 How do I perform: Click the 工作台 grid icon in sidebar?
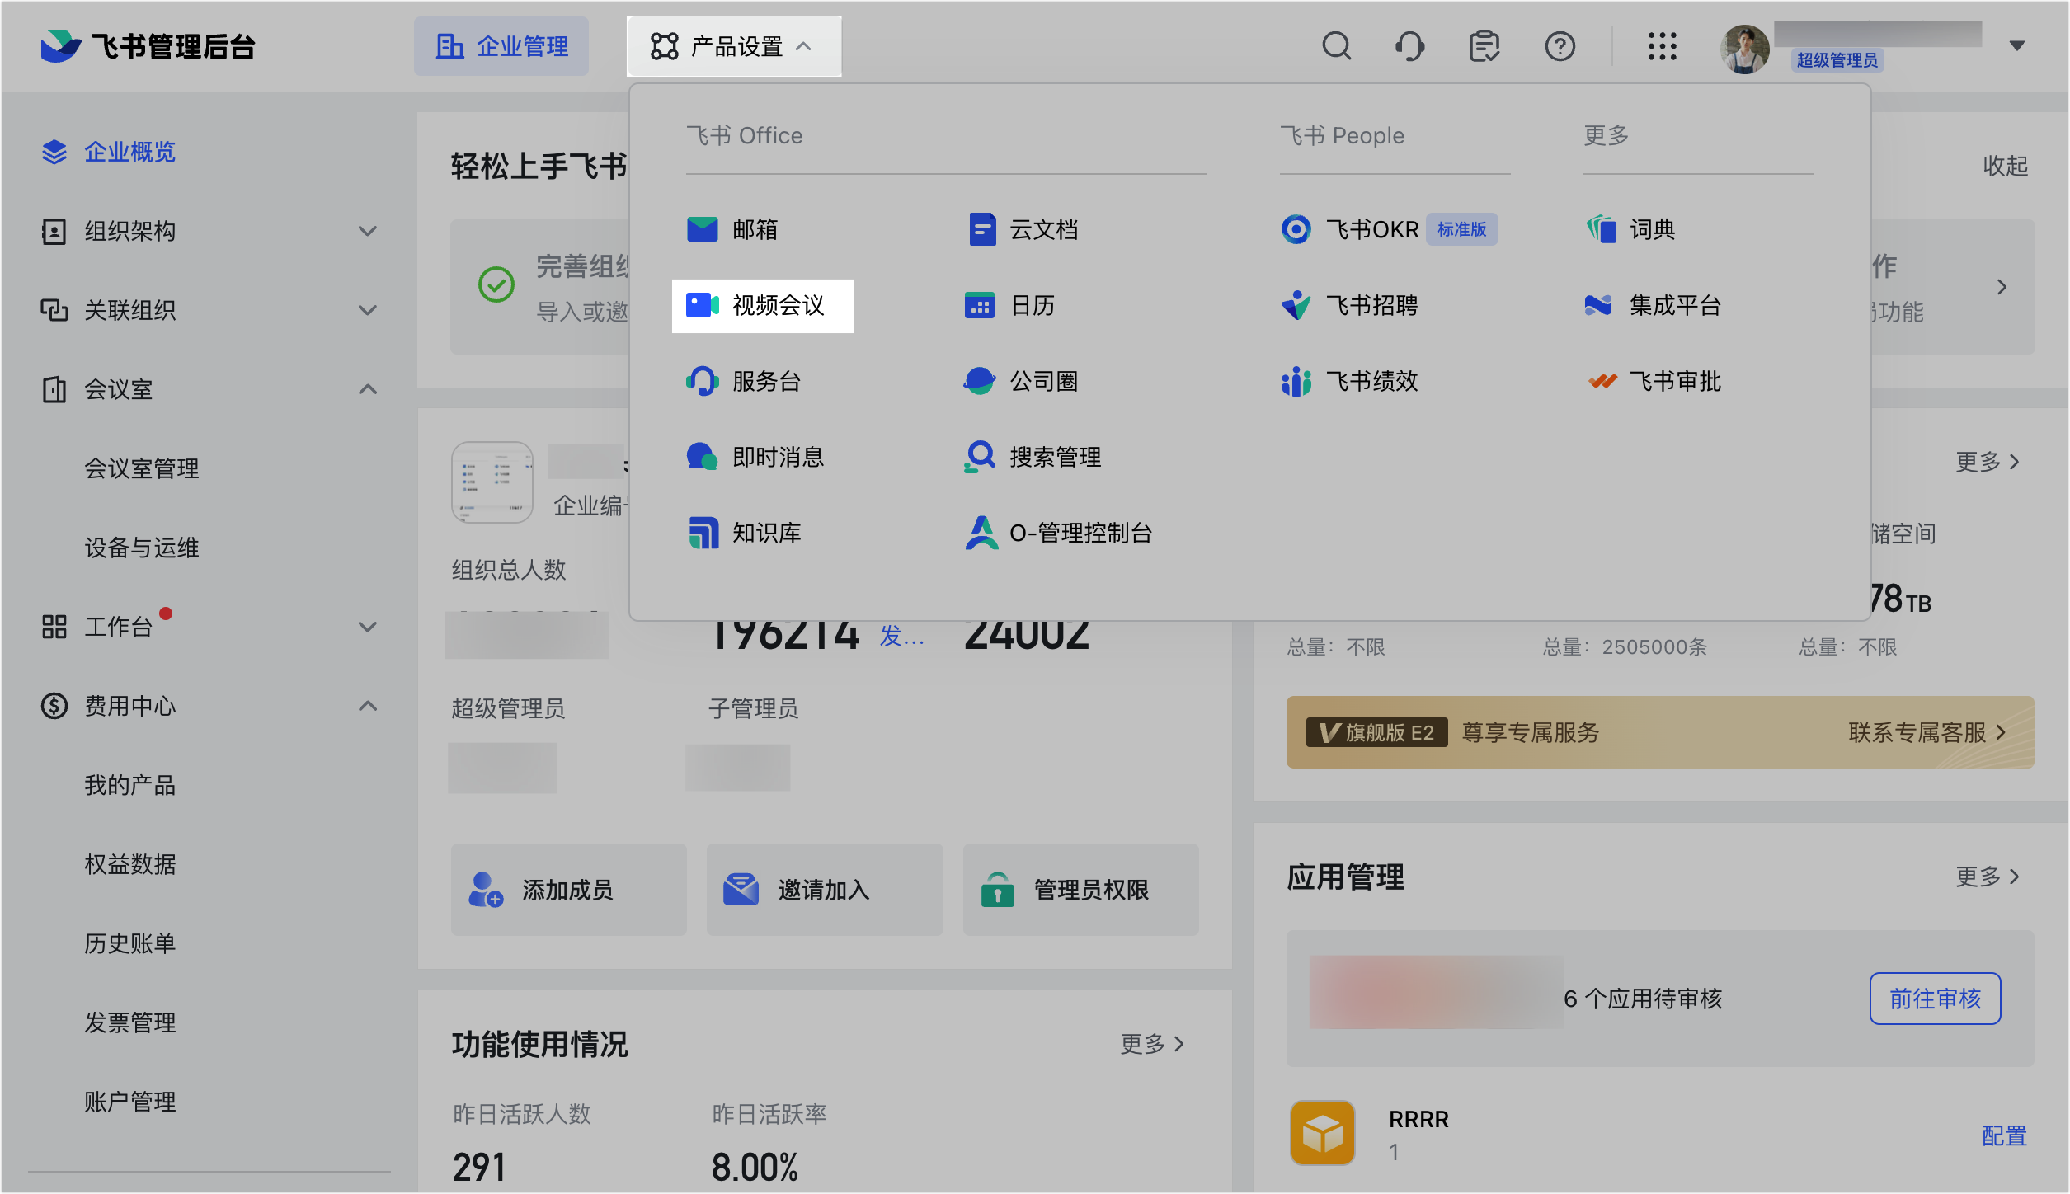click(x=54, y=627)
